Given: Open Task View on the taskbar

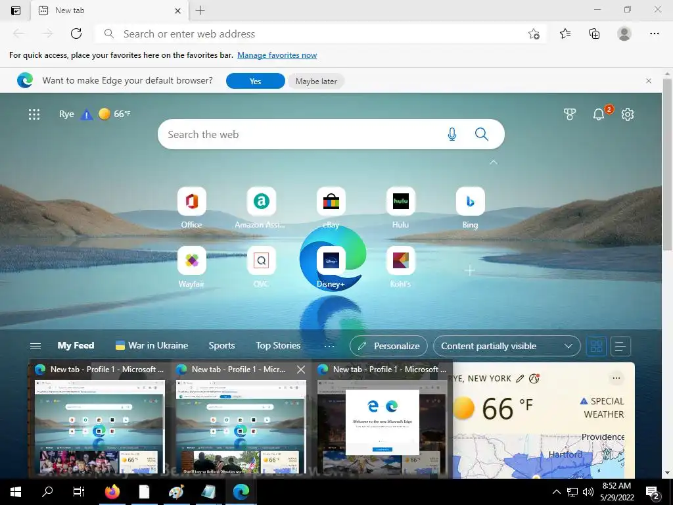Looking at the screenshot, I should tap(79, 492).
